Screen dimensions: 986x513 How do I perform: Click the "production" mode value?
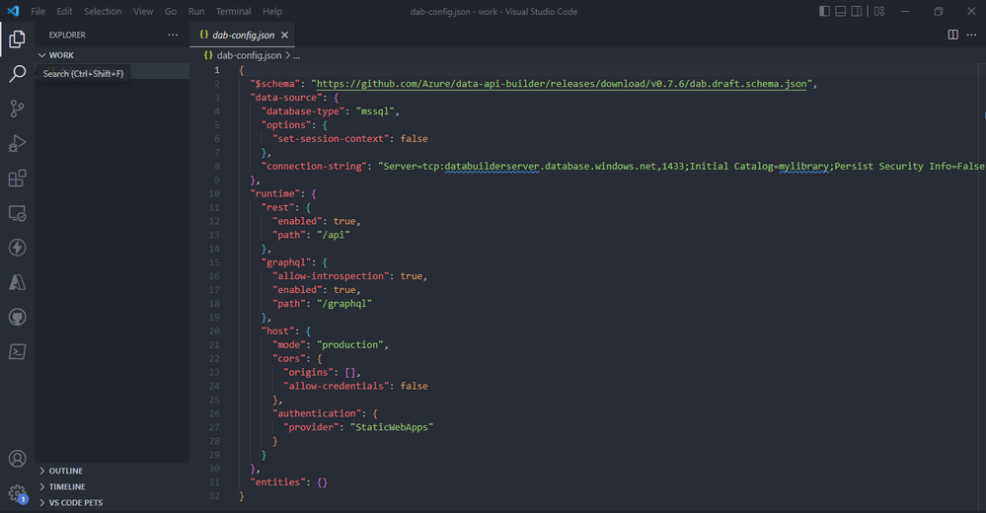[x=349, y=344]
